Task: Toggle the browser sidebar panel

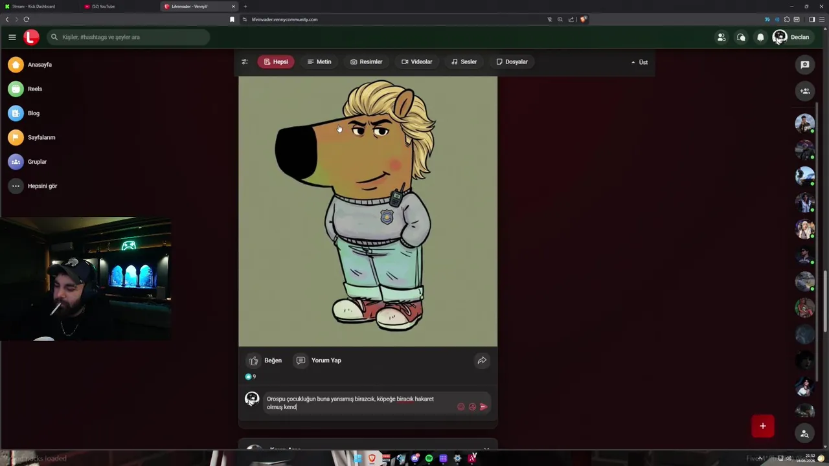Action: pos(812,19)
